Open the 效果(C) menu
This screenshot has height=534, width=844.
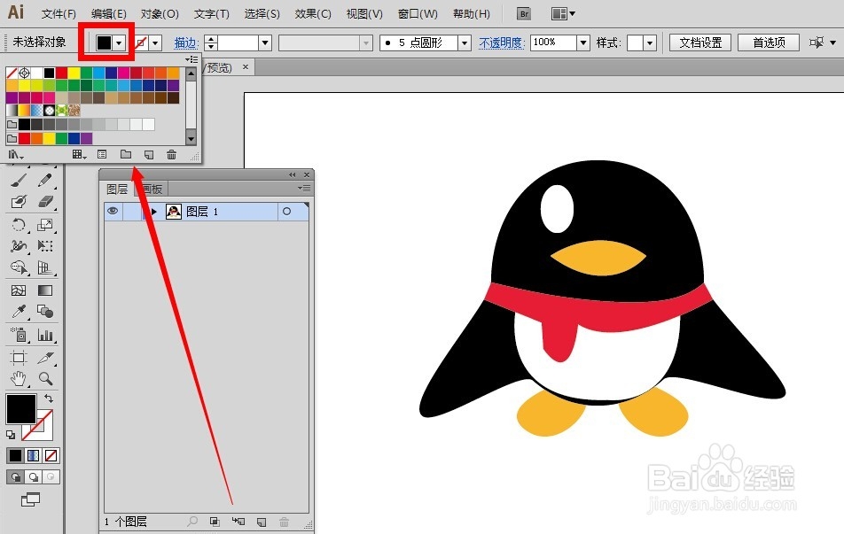[x=313, y=14]
